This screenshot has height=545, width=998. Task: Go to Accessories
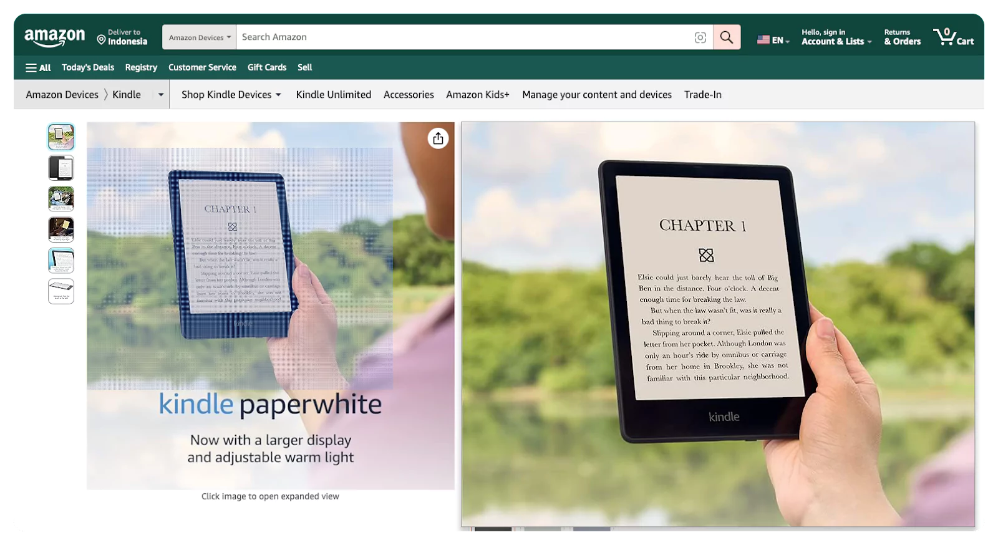click(409, 95)
